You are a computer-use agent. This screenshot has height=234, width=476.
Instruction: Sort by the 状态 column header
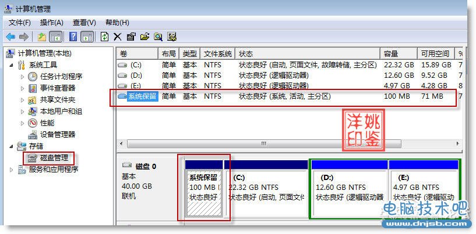coord(308,53)
